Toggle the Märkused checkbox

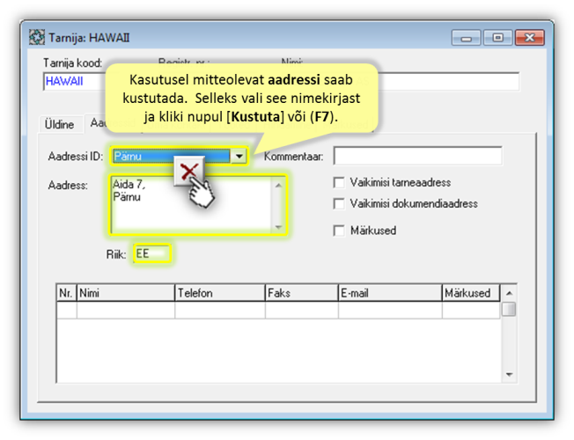point(339,231)
